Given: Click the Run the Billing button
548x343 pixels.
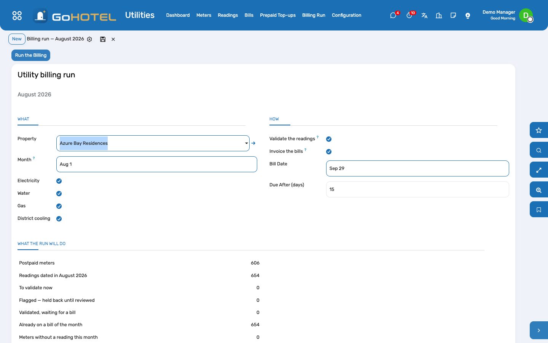Looking at the screenshot, I should pyautogui.click(x=31, y=55).
